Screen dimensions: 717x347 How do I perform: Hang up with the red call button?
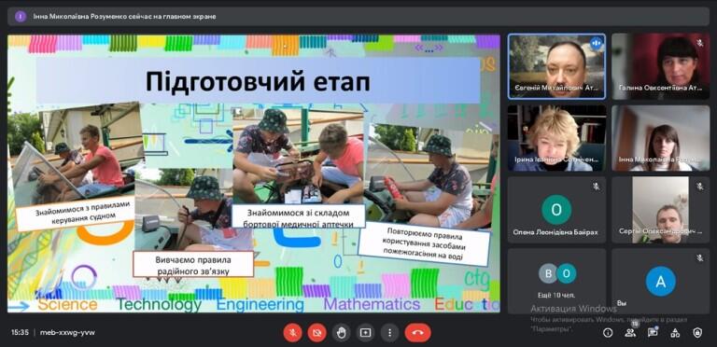tap(417, 332)
